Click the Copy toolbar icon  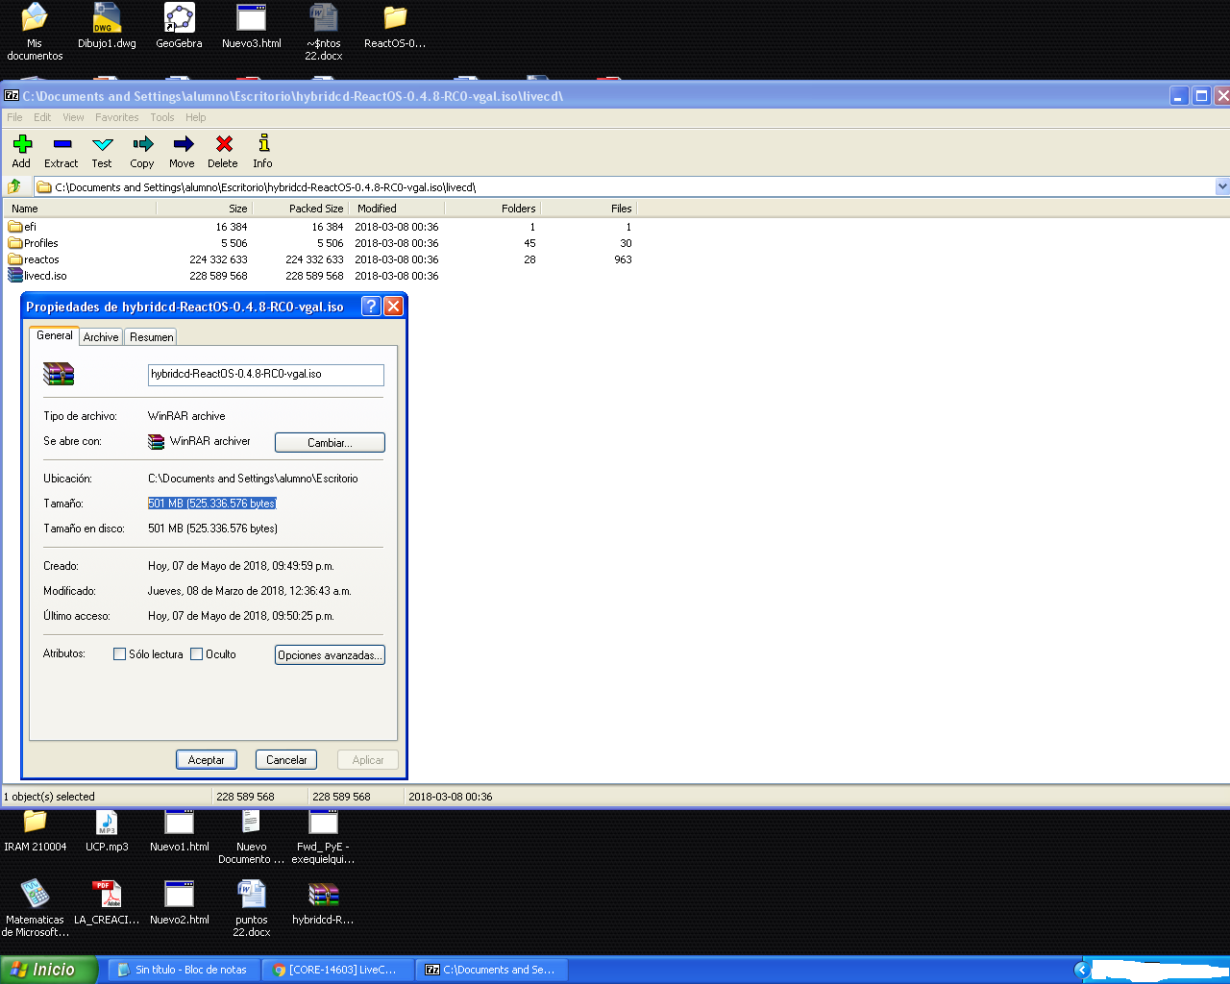pyautogui.click(x=143, y=144)
